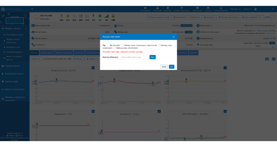The width and height of the screenshot is (277, 147).
Task: Click the temperature sensor icon 28.3
Action: click(x=62, y=16)
